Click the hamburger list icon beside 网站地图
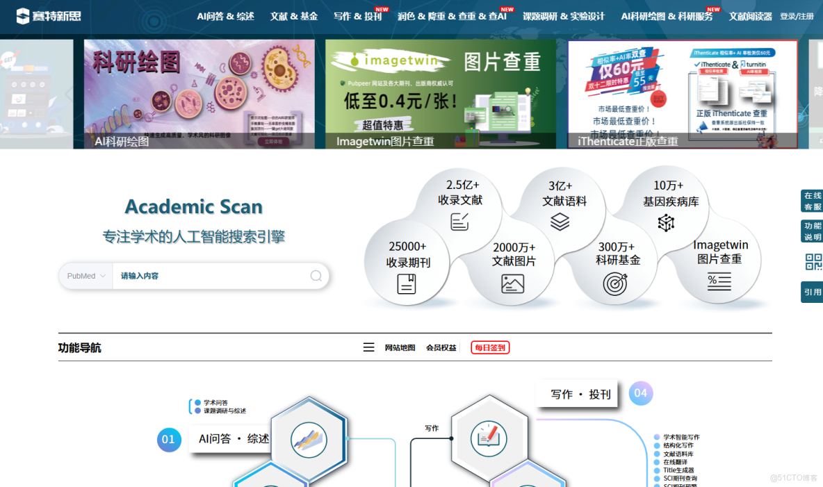 point(368,346)
